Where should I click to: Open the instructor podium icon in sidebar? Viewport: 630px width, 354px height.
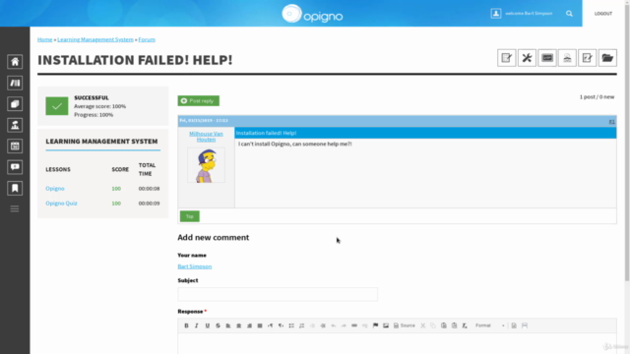click(15, 125)
